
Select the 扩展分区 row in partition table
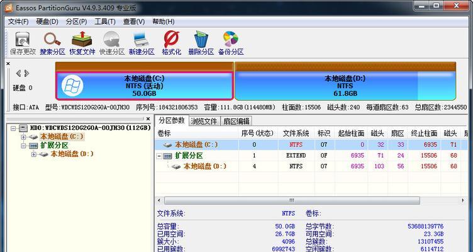(x=312, y=156)
